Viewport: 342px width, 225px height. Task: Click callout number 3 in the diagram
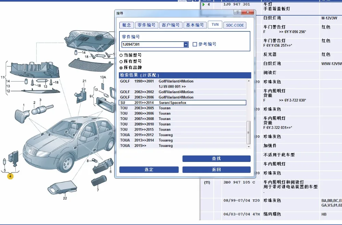coord(40,100)
